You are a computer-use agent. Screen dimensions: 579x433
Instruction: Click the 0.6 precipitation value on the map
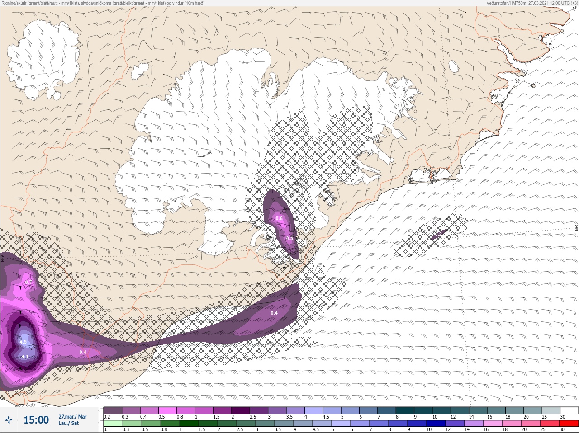coord(279,219)
